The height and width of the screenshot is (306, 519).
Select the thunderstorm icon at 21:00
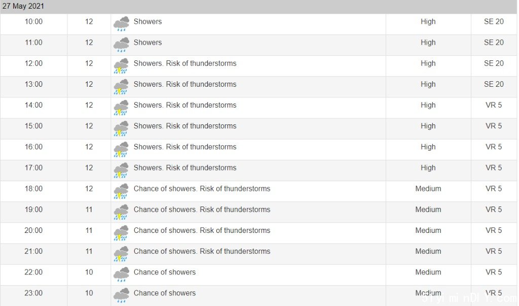point(121,254)
